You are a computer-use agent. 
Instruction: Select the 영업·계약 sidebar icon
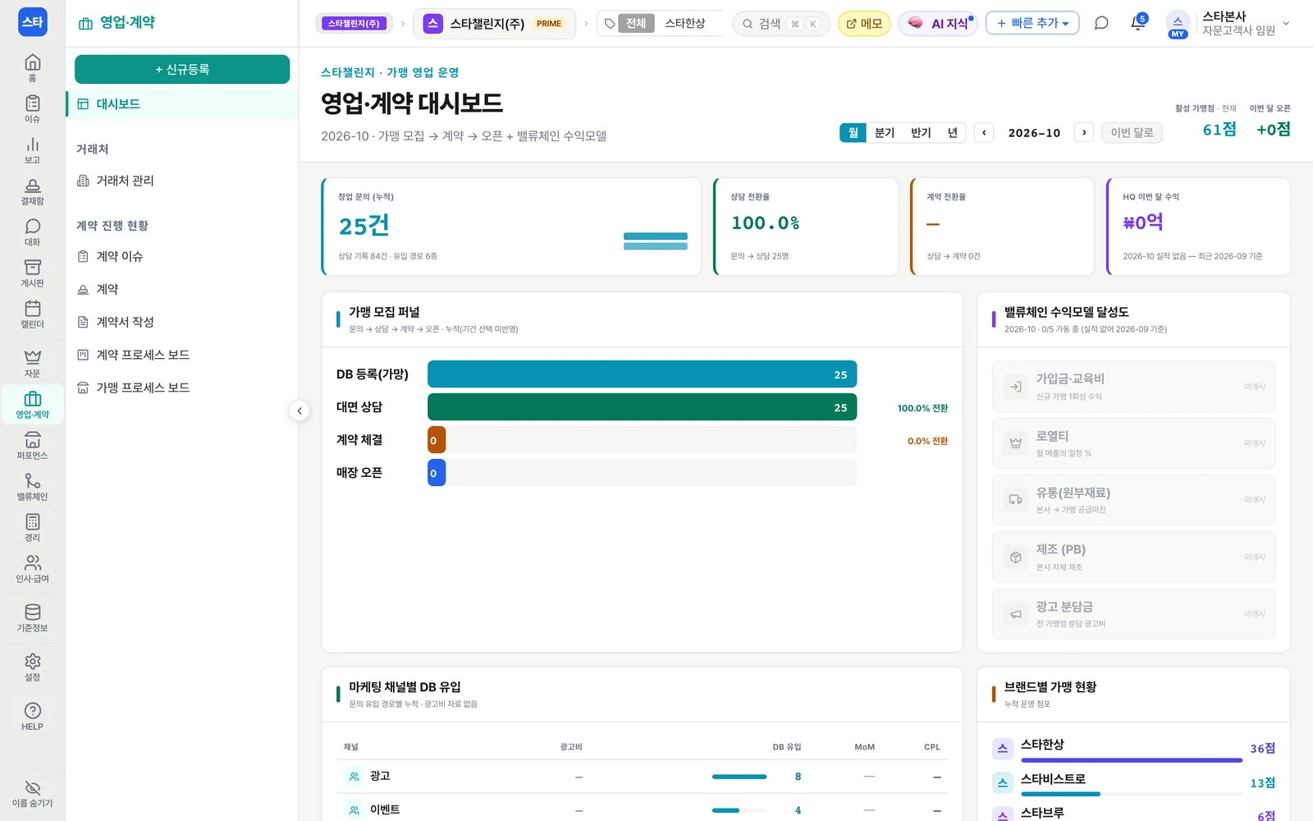pos(32,404)
